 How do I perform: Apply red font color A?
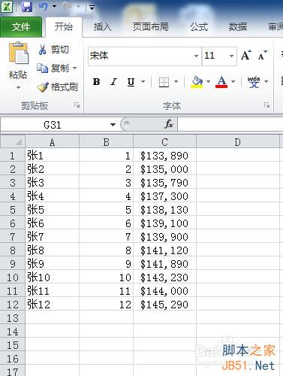pyautogui.click(x=221, y=82)
